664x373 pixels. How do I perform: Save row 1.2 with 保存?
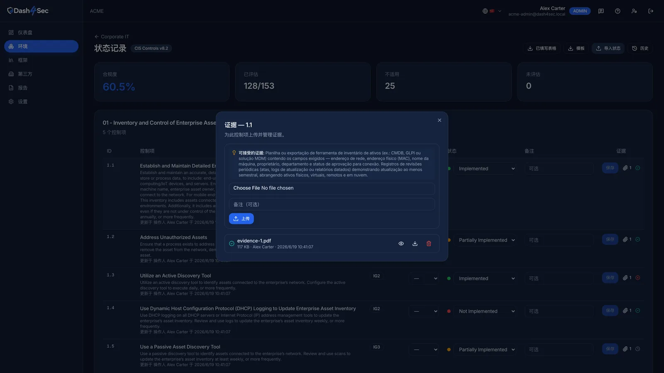point(610,239)
